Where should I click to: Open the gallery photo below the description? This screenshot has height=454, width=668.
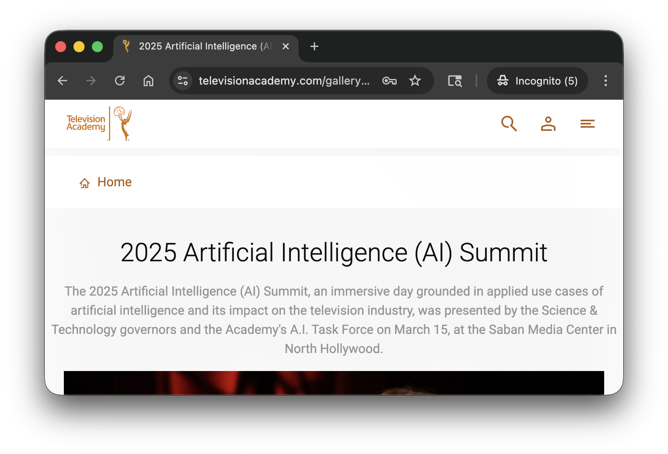334,383
